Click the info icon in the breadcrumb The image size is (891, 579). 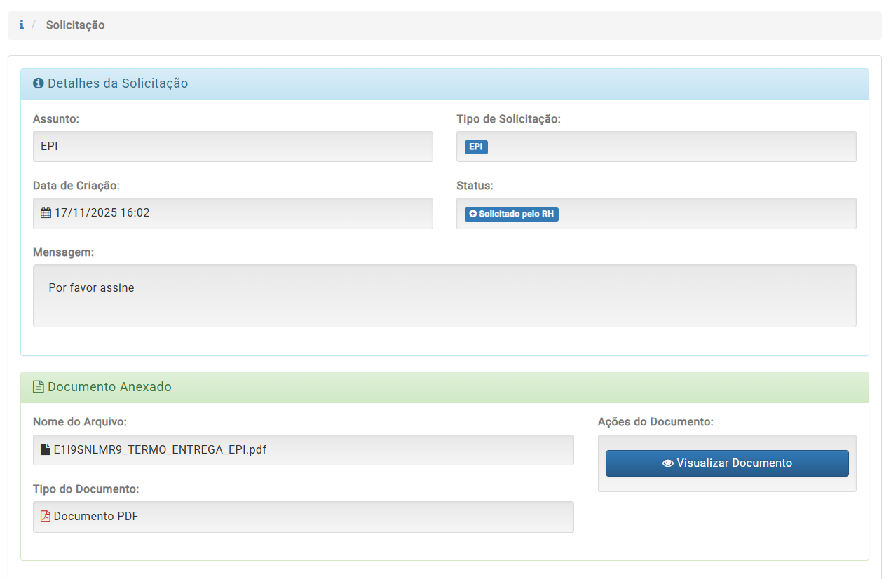22,25
